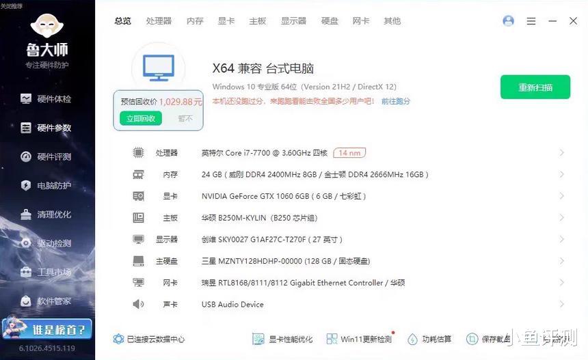Expand the 显卡 row chevron
Image resolution: width=588 pixels, height=360 pixels.
coord(561,196)
